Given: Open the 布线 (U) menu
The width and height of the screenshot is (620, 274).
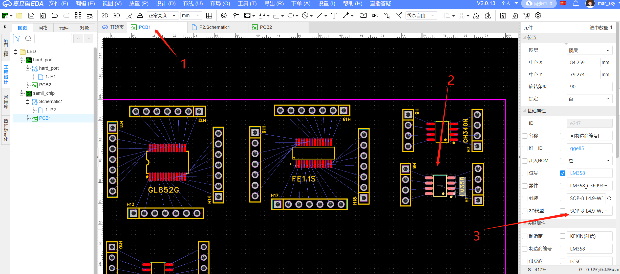Looking at the screenshot, I should pyautogui.click(x=193, y=4).
